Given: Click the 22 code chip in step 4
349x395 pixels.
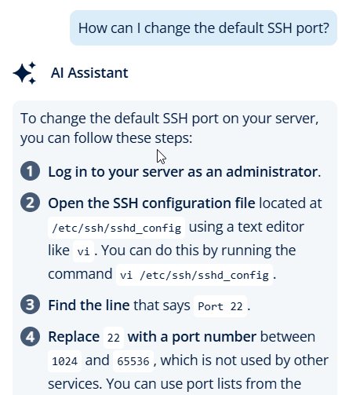Looking at the screenshot, I should click(x=114, y=338).
